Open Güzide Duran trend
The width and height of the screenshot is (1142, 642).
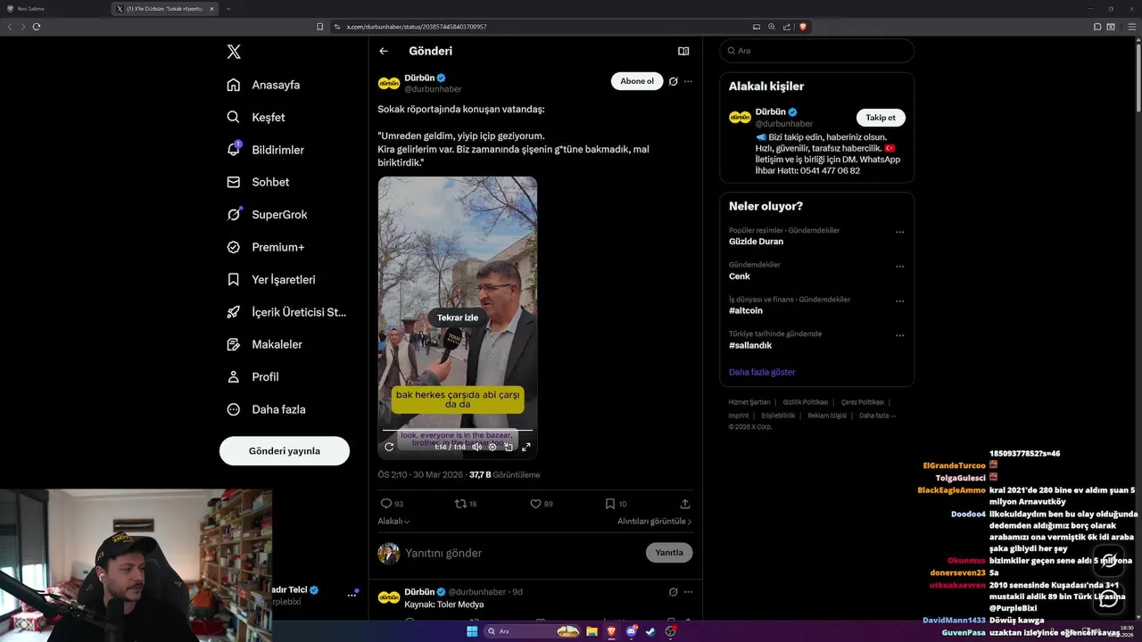pyautogui.click(x=756, y=242)
